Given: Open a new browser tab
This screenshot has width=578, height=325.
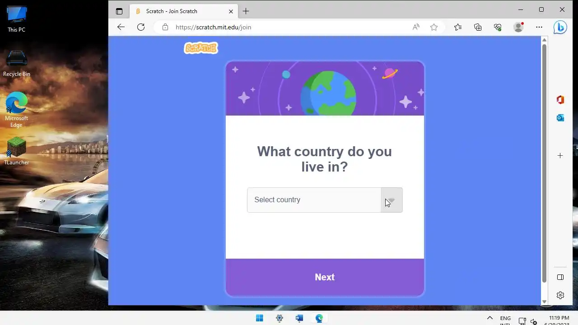Looking at the screenshot, I should [246, 11].
